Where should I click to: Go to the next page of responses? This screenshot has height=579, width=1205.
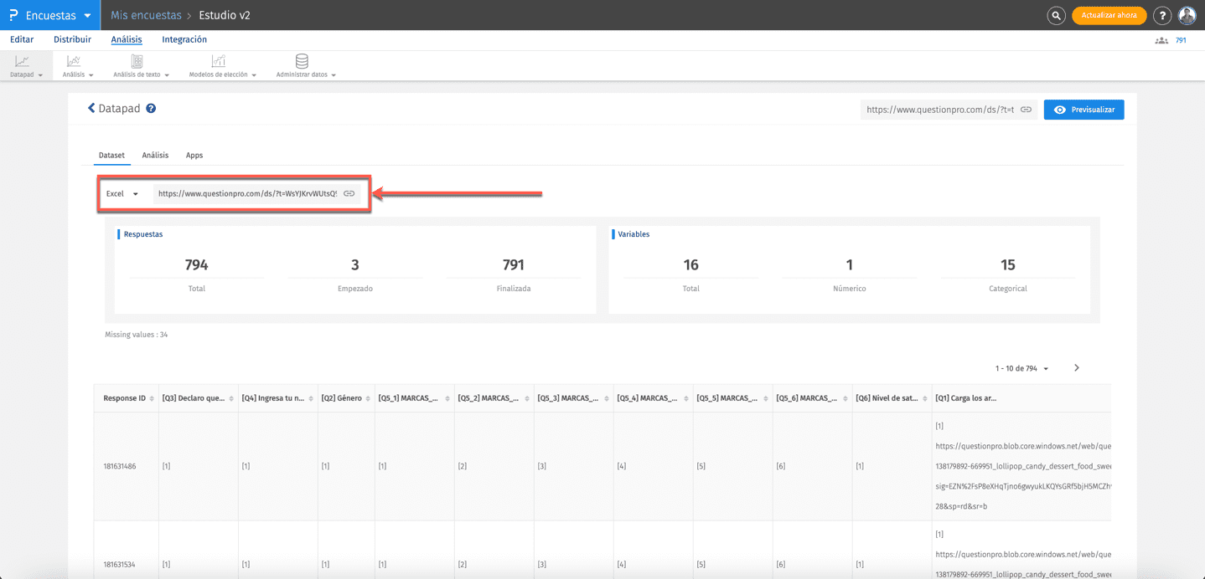pos(1077,368)
